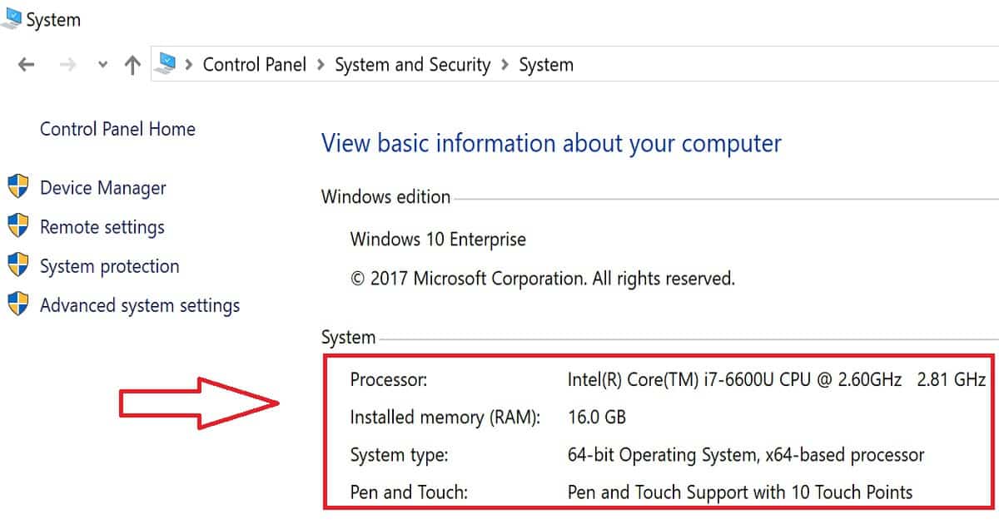Open the recent locations dropdown chevron
This screenshot has width=999, height=524.
coord(102,65)
